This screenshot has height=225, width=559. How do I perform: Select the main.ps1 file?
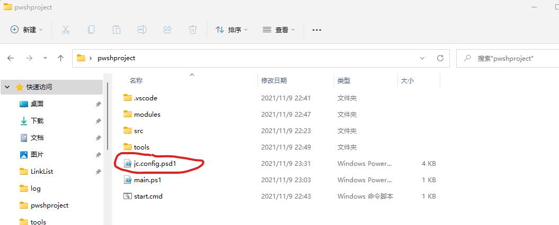pyautogui.click(x=148, y=180)
